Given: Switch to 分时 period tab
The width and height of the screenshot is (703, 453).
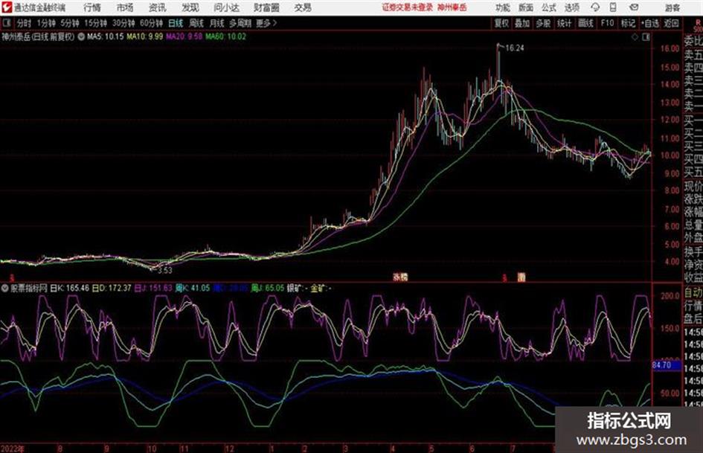Looking at the screenshot, I should coord(25,23).
